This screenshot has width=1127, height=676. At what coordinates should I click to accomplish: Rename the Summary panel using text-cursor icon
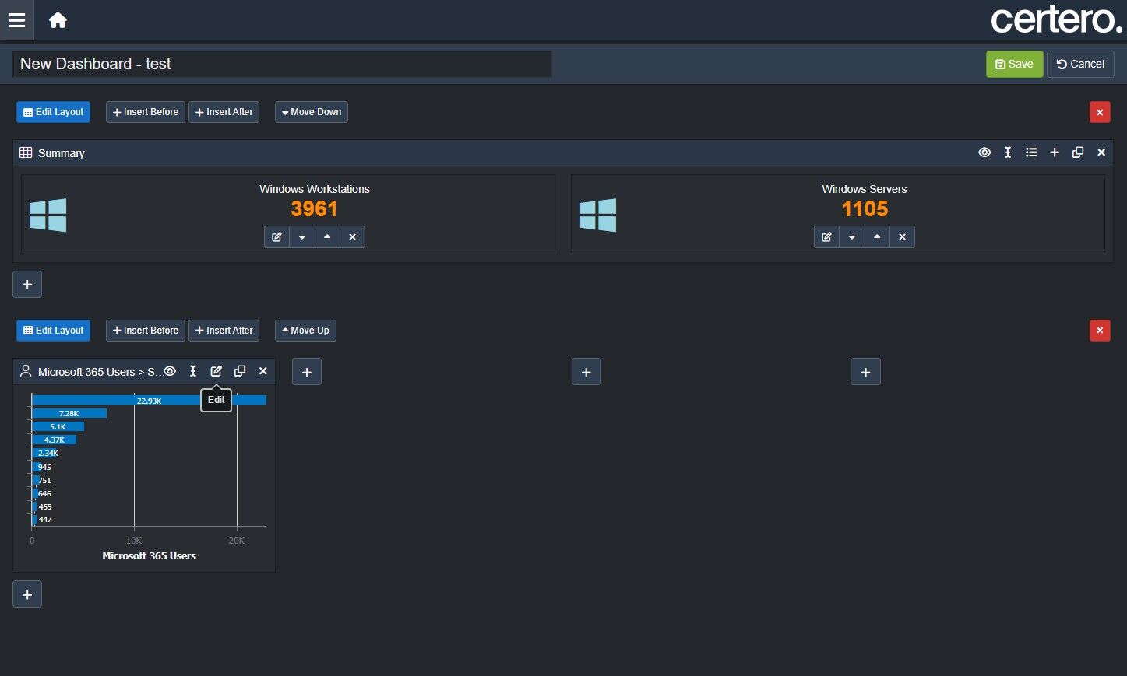point(1008,152)
